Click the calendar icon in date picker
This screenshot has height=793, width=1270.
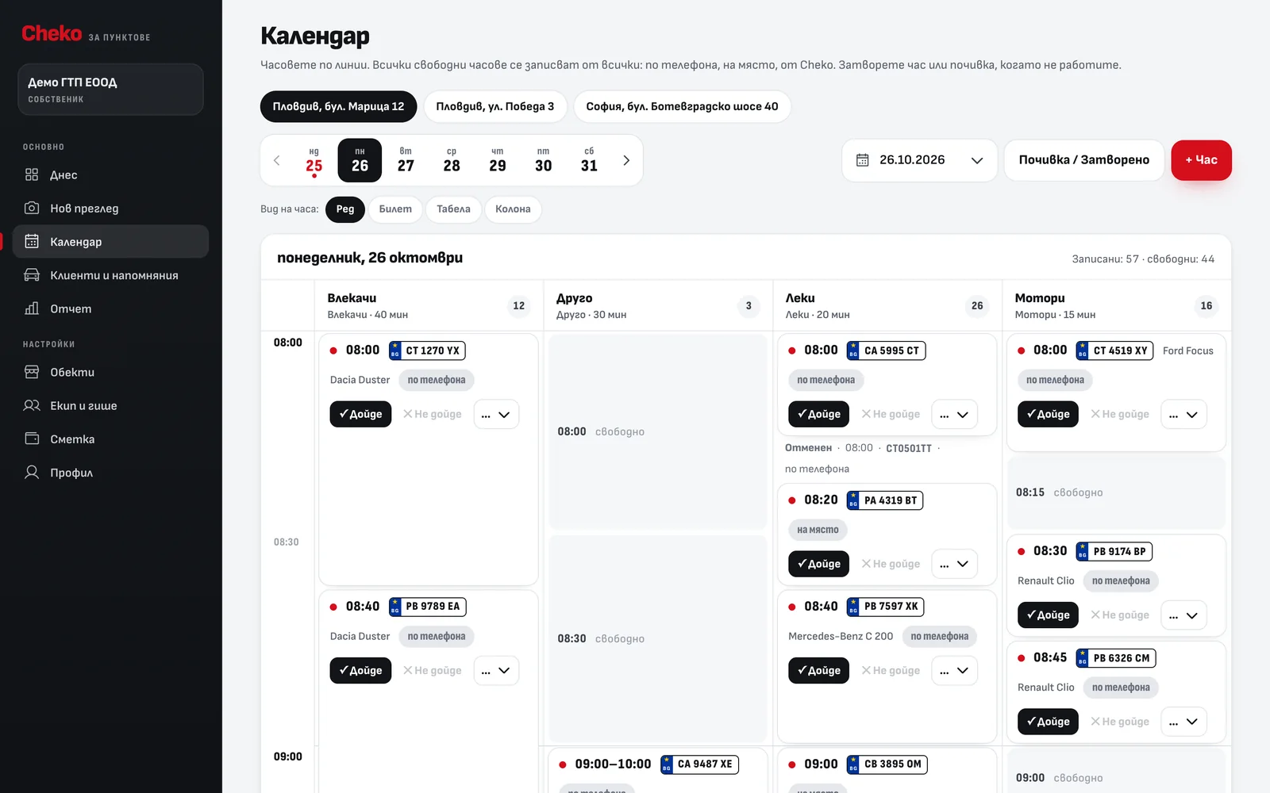(x=863, y=160)
